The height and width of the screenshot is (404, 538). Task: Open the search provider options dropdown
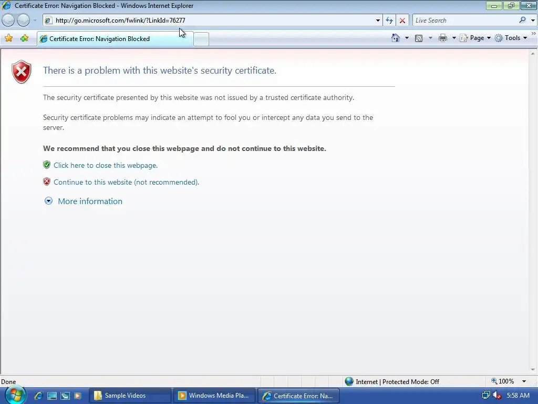(533, 21)
